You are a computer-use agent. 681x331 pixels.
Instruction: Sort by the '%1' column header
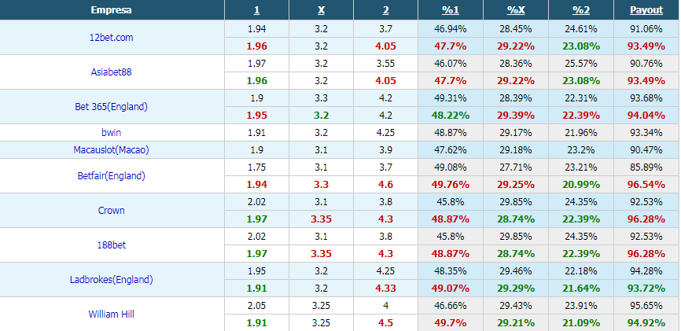pyautogui.click(x=451, y=10)
